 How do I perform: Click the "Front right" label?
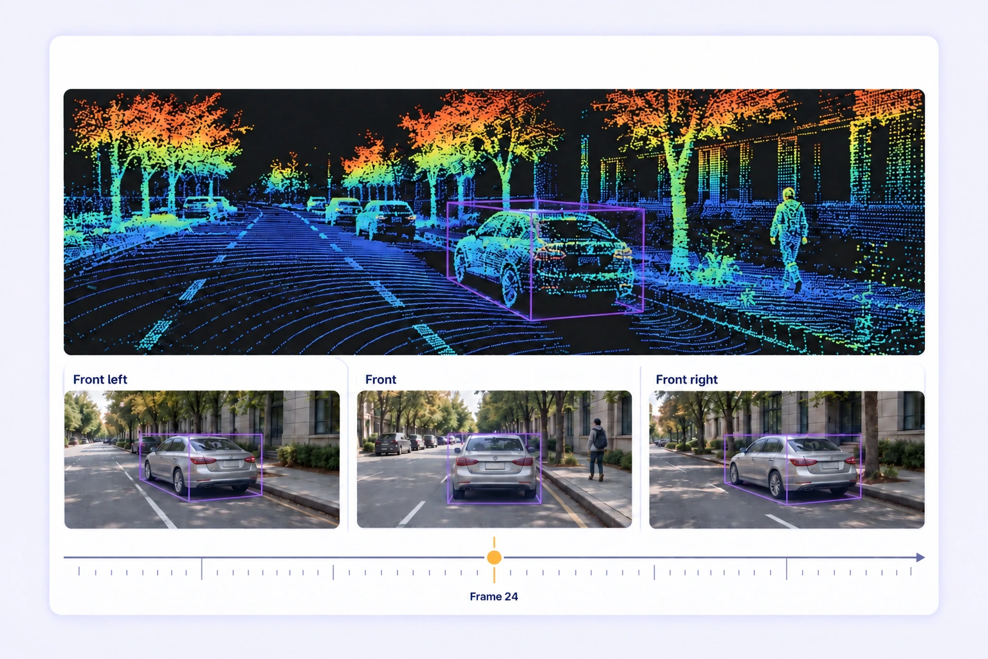[686, 380]
